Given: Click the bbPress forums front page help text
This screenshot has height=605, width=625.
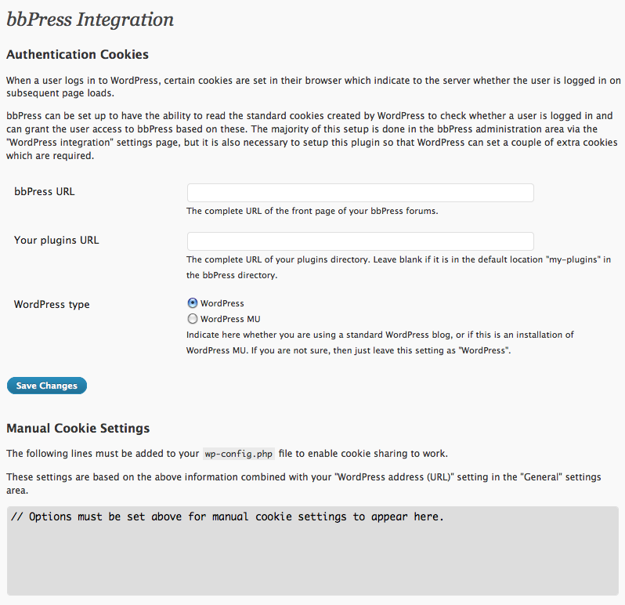Looking at the screenshot, I should (x=312, y=211).
